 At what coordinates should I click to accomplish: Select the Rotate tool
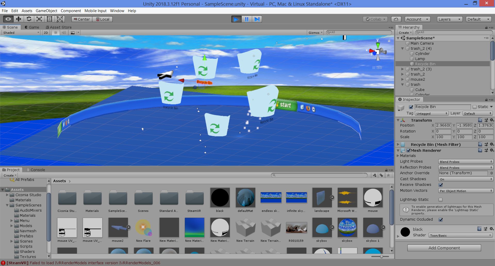point(29,19)
